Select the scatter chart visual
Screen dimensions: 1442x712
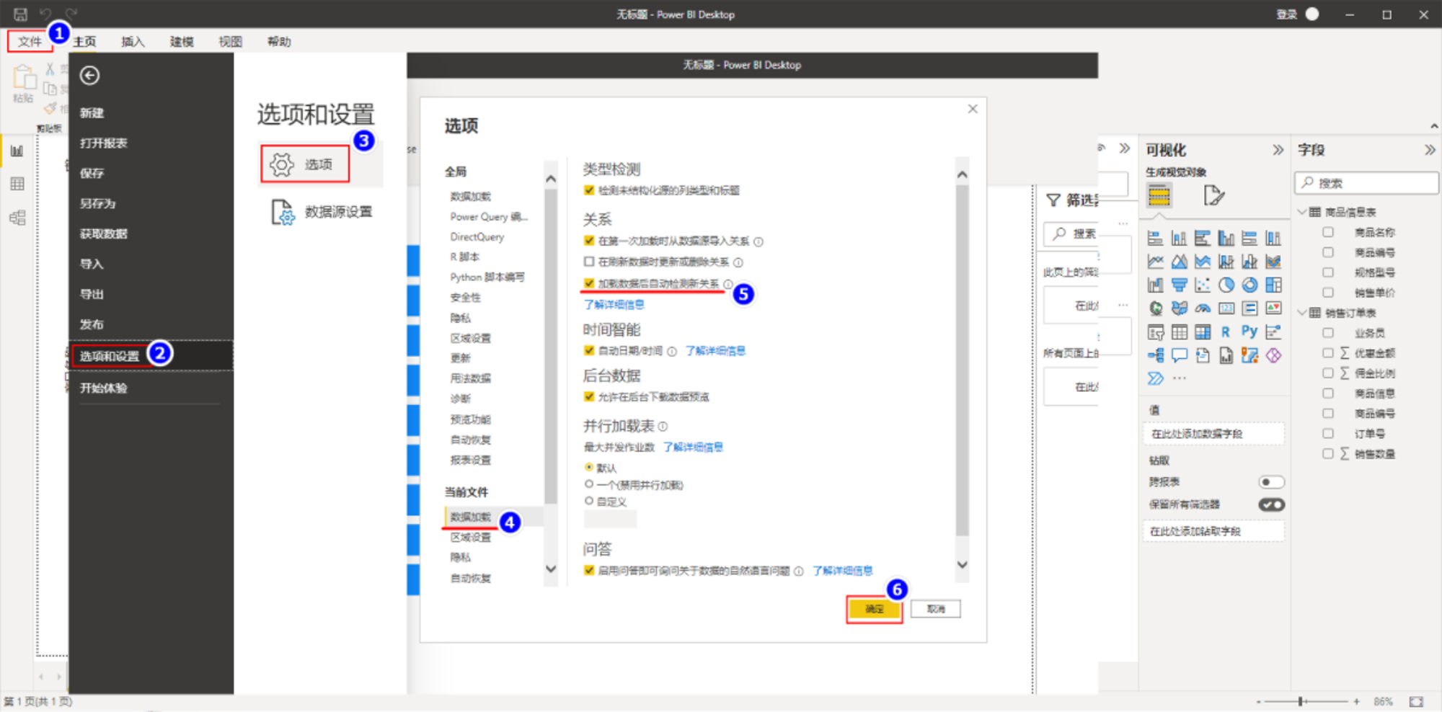(x=1203, y=285)
